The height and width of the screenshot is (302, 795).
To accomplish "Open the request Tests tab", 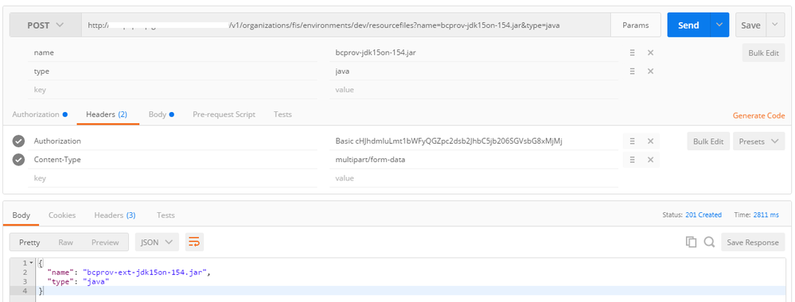I will coord(283,114).
